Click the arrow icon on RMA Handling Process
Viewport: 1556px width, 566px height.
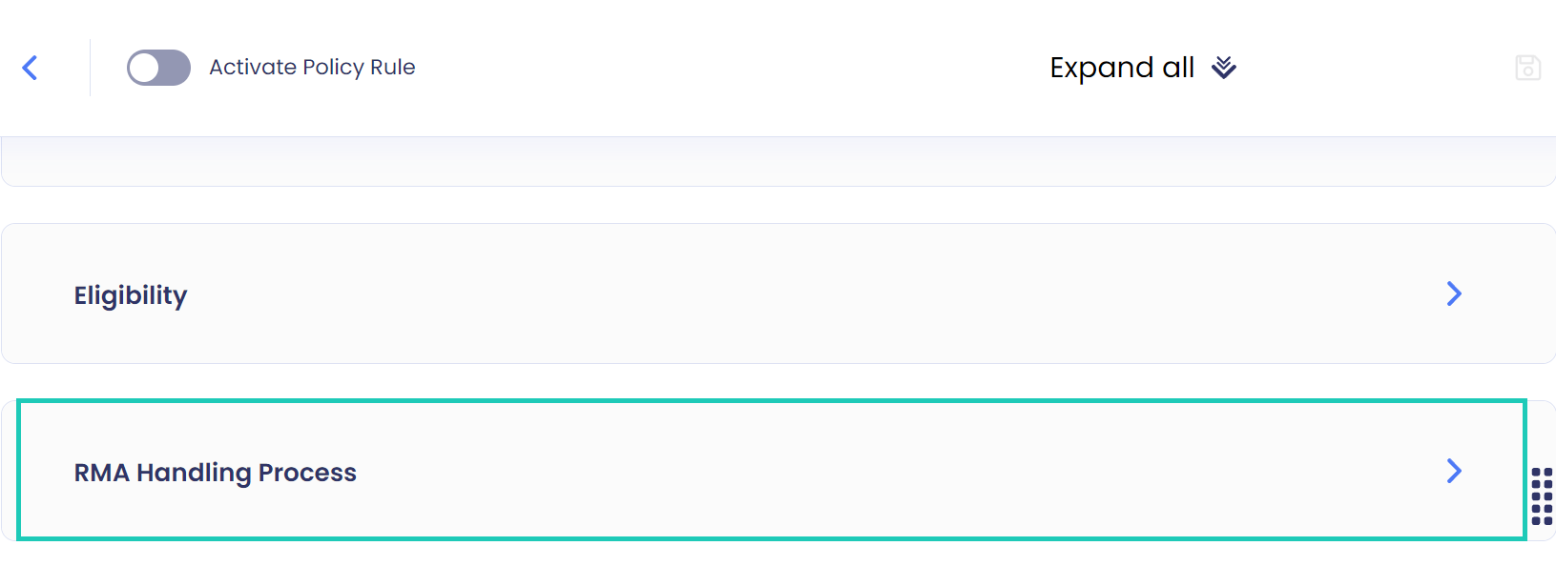tap(1454, 471)
